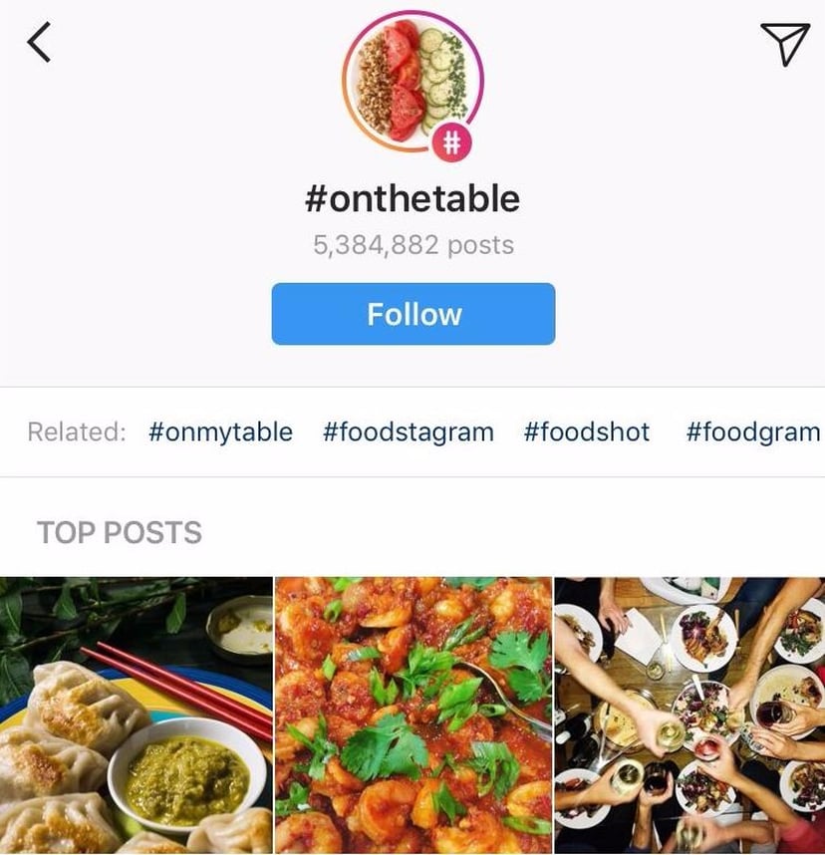The width and height of the screenshot is (825, 855).
Task: Open the #foodgram hashtag page
Action: click(750, 431)
